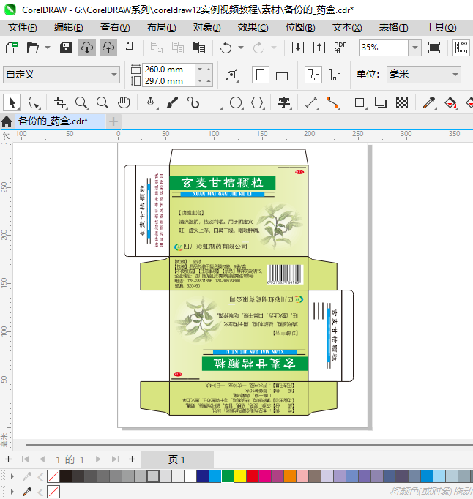Viewport: 473px width, 499px height.
Task: Go to Welcome screen home icon
Action: point(7,121)
